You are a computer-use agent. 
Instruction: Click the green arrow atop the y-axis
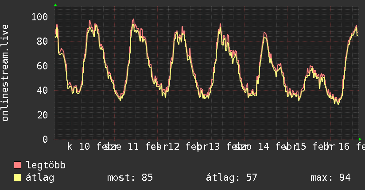pyautogui.click(x=55, y=5)
